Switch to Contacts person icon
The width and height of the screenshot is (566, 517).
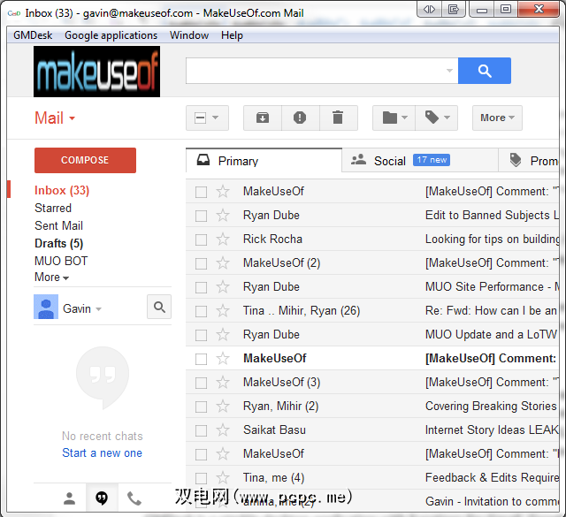point(69,498)
